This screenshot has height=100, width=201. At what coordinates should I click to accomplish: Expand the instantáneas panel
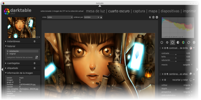tap(6, 41)
